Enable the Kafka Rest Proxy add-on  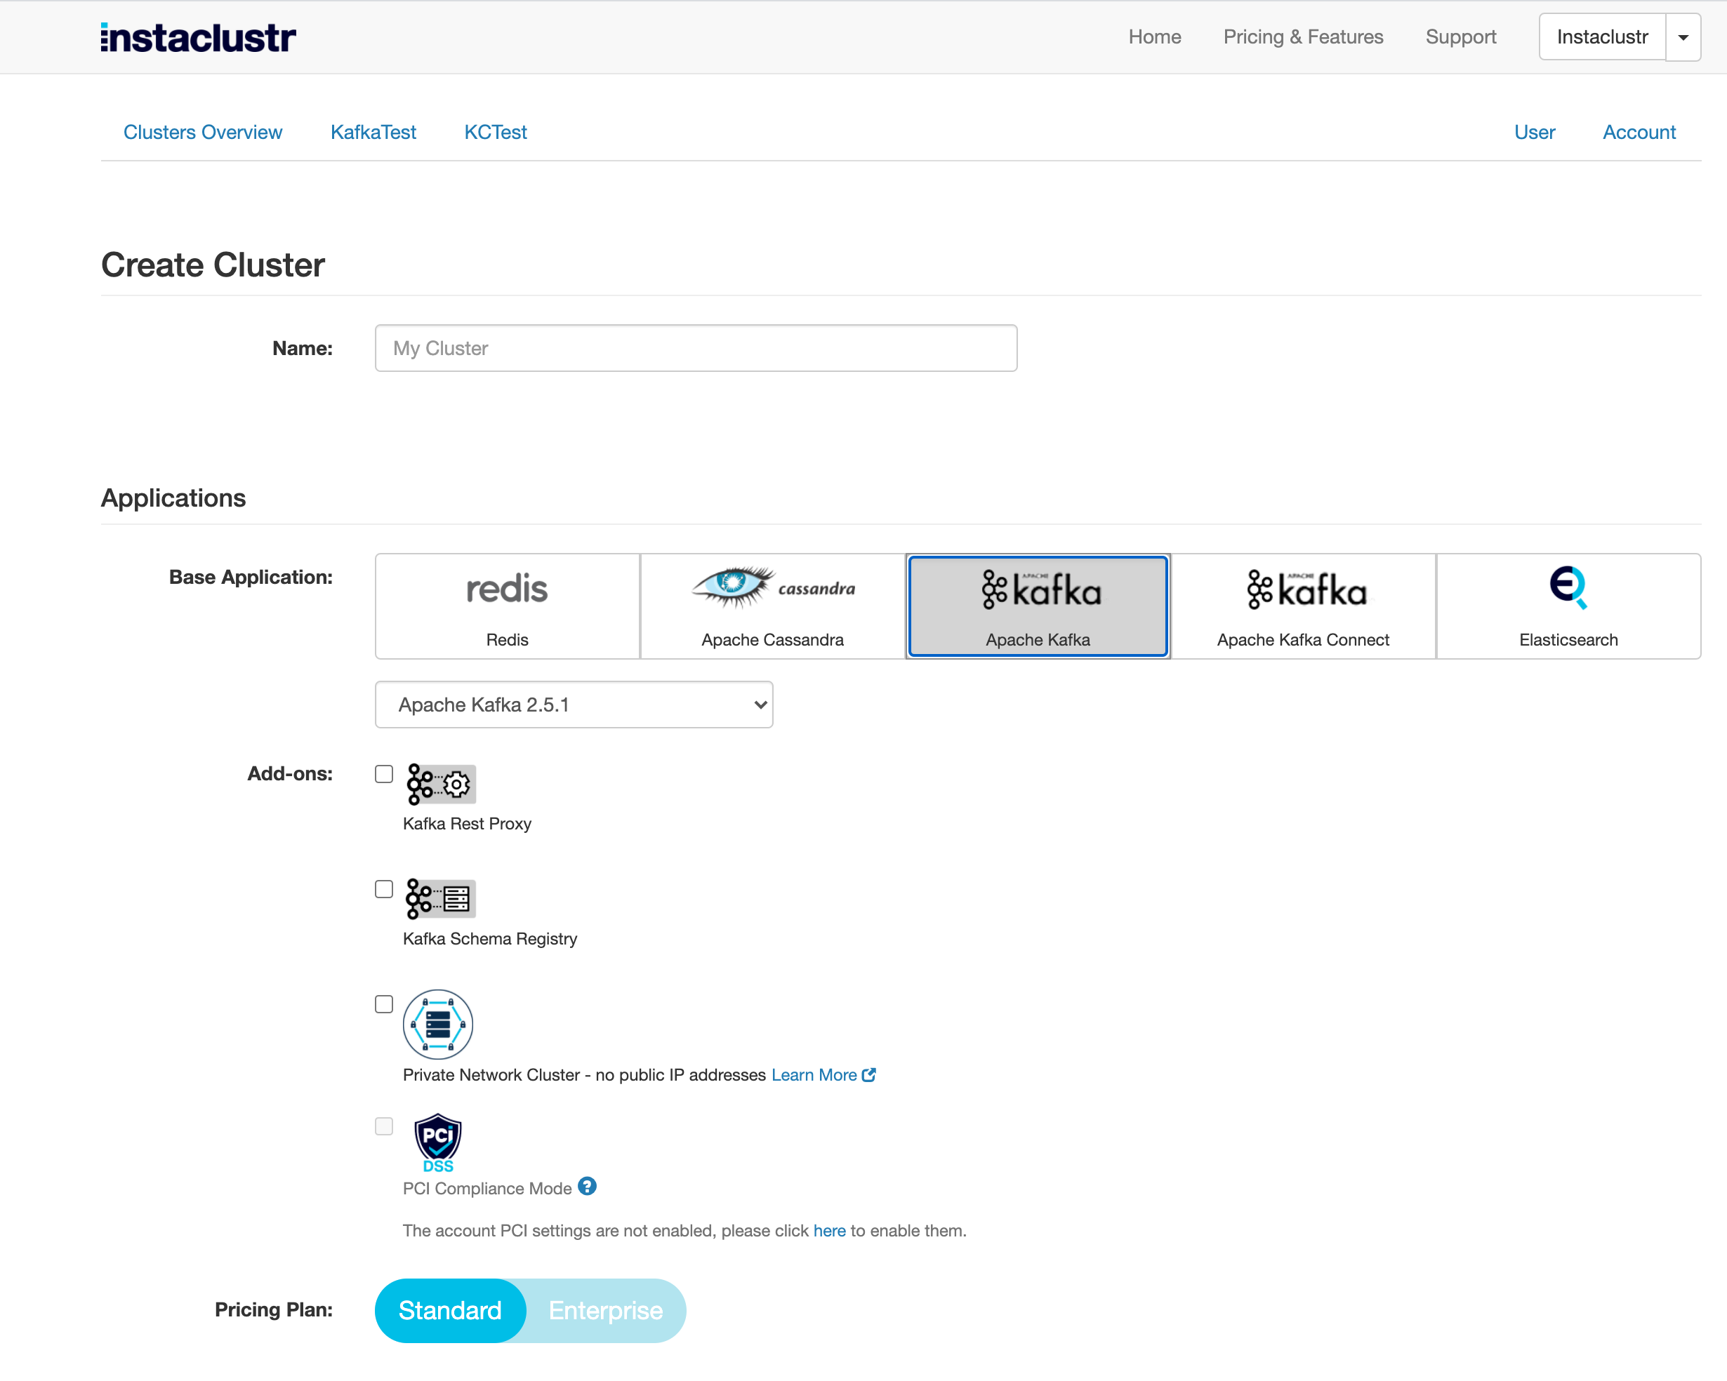[x=384, y=773]
